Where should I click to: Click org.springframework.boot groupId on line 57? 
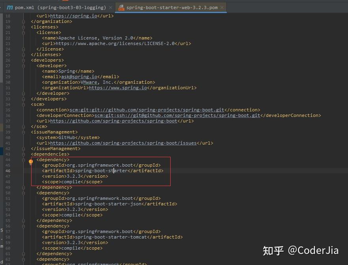click(100, 232)
